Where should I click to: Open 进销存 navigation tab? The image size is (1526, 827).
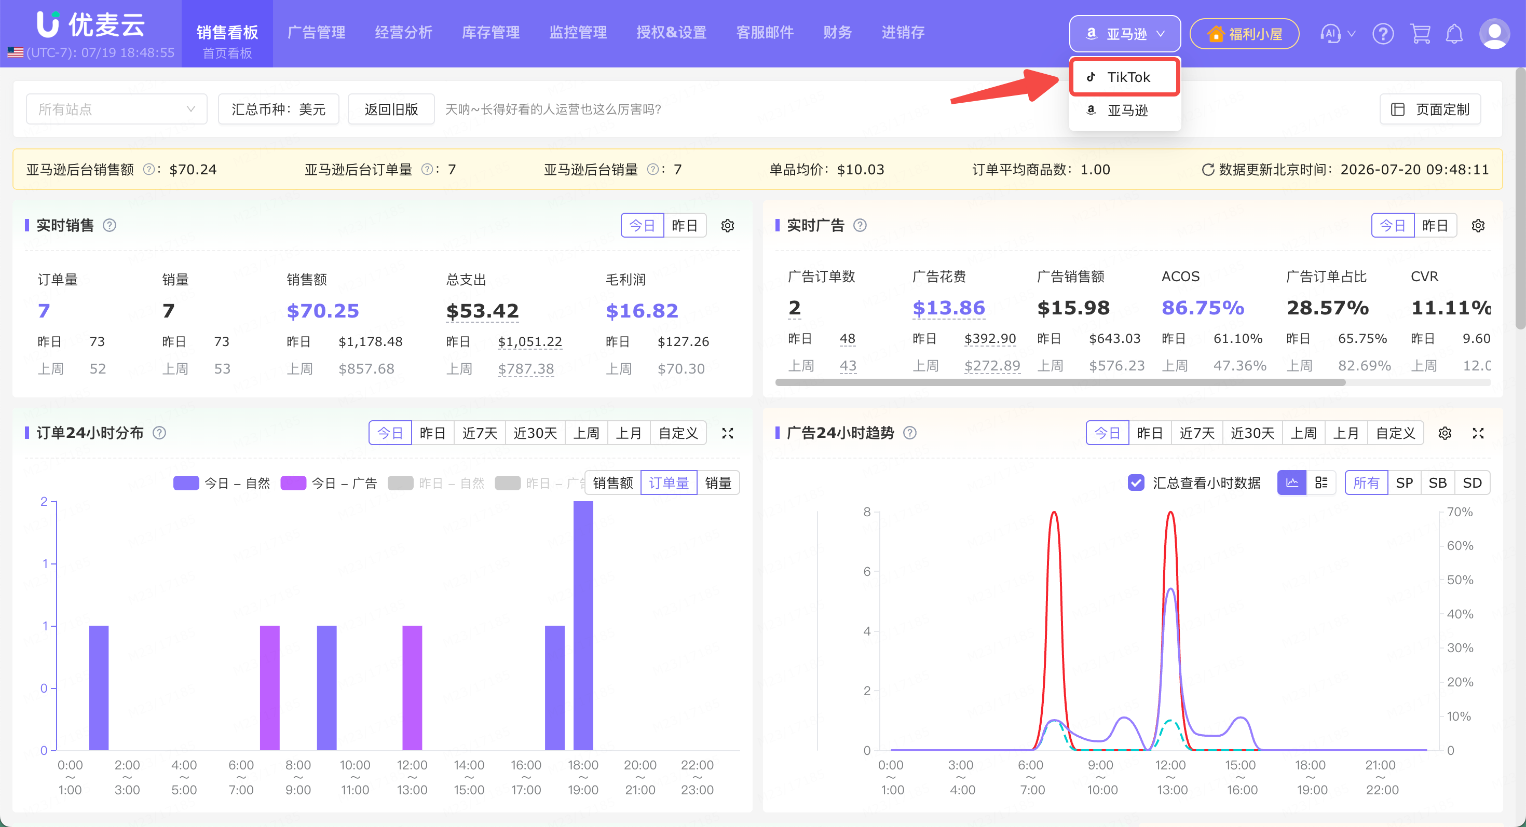pyautogui.click(x=903, y=33)
